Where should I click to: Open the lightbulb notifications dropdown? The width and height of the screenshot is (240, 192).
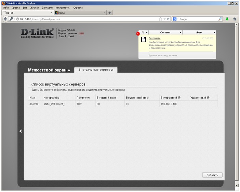coord(144,32)
